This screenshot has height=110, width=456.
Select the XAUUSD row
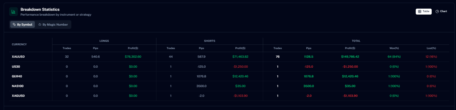[x=229, y=57]
